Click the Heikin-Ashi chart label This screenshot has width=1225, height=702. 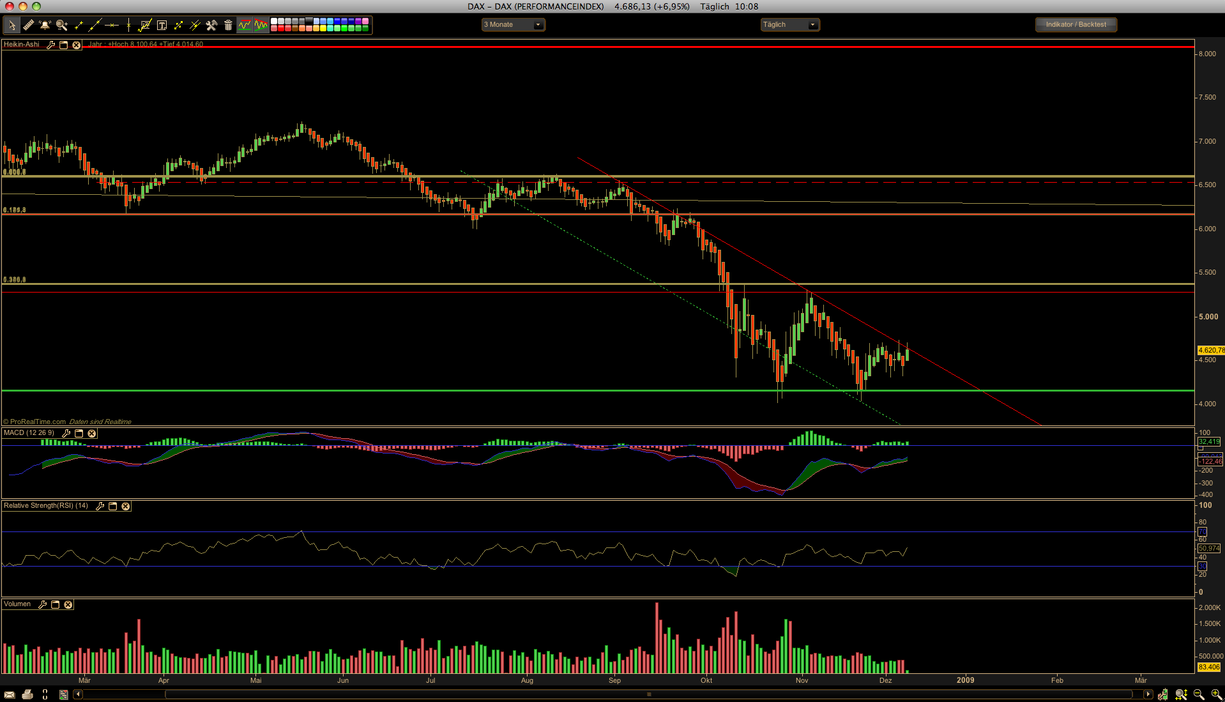click(x=22, y=44)
